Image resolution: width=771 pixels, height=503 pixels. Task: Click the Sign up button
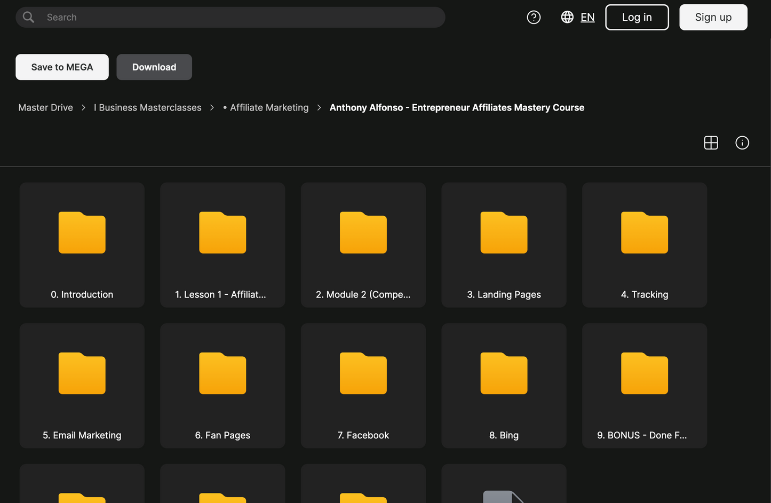pyautogui.click(x=713, y=17)
